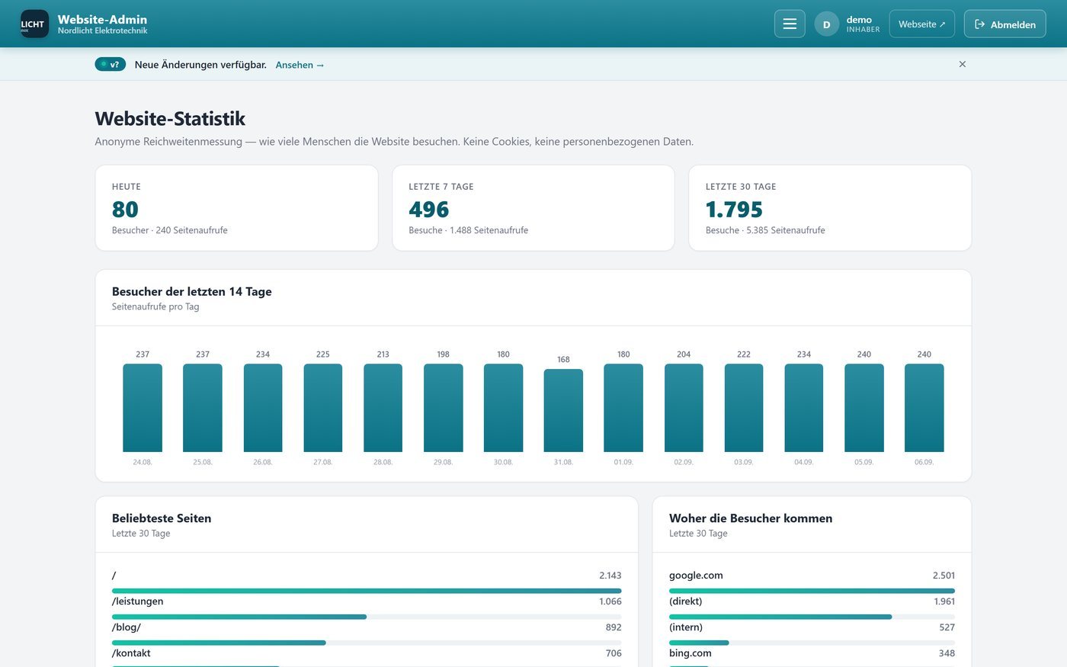Log out with Abmelden button
1067x667 pixels.
click(x=1005, y=24)
